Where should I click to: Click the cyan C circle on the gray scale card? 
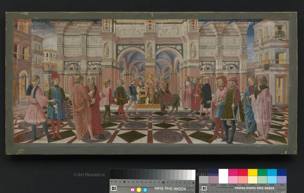(145, 190)
